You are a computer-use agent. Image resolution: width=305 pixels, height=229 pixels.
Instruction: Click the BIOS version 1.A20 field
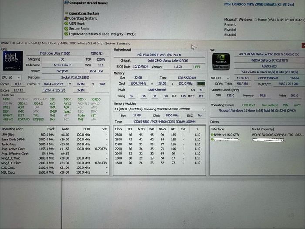[x=178, y=67]
